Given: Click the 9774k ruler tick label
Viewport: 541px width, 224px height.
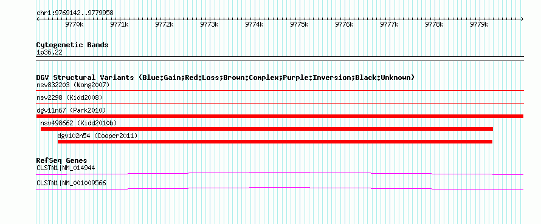Looking at the screenshot, I should pyautogui.click(x=254, y=24).
